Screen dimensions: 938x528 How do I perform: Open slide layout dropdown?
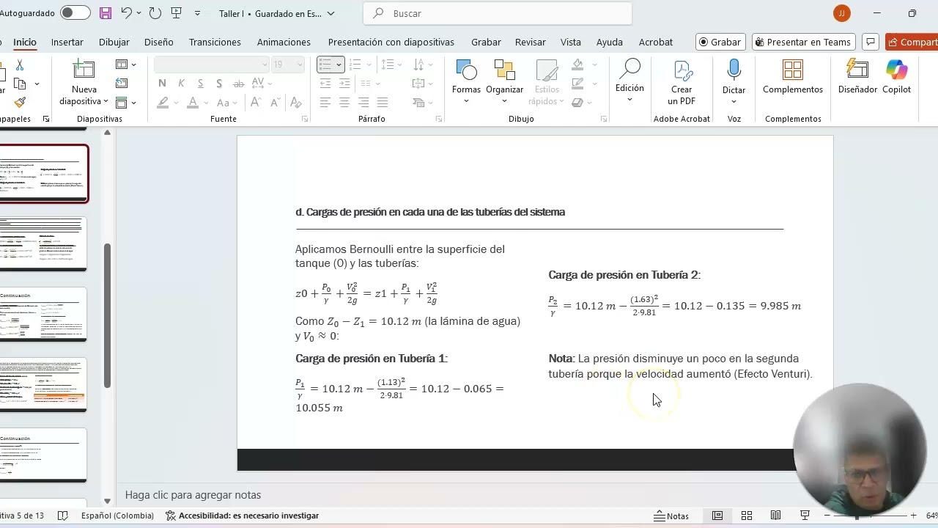[126, 65]
